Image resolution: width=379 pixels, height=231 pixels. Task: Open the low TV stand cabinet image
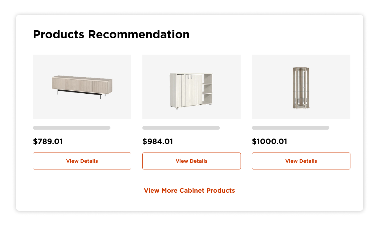click(x=82, y=87)
